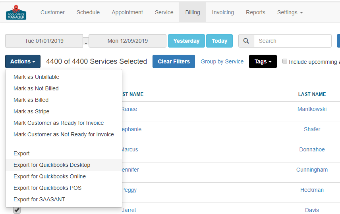Screen dimensions: 340x214
Task: Focus the Search input box
Action: (293, 41)
